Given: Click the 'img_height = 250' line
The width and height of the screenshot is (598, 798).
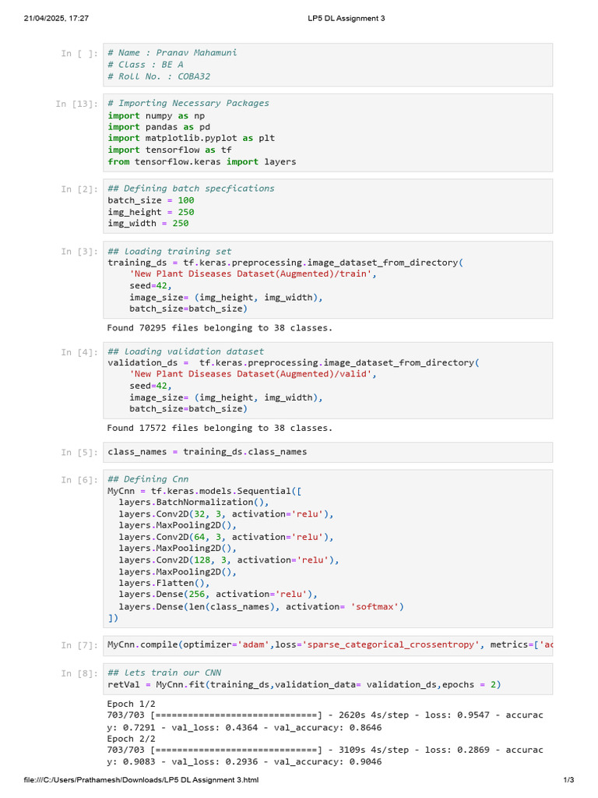Looking at the screenshot, I should click(x=150, y=212).
